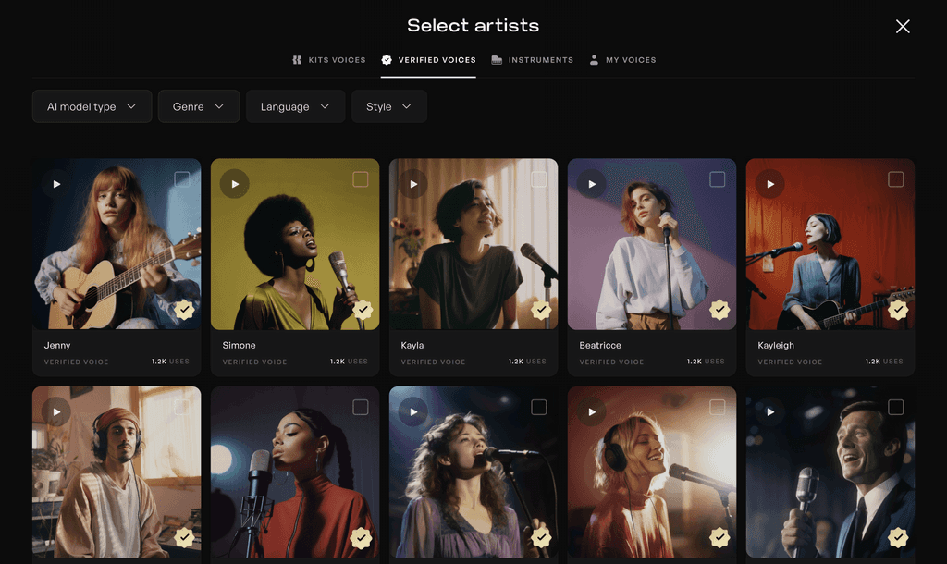The height and width of the screenshot is (564, 947).
Task: Open the AI model type dropdown
Action: (92, 106)
